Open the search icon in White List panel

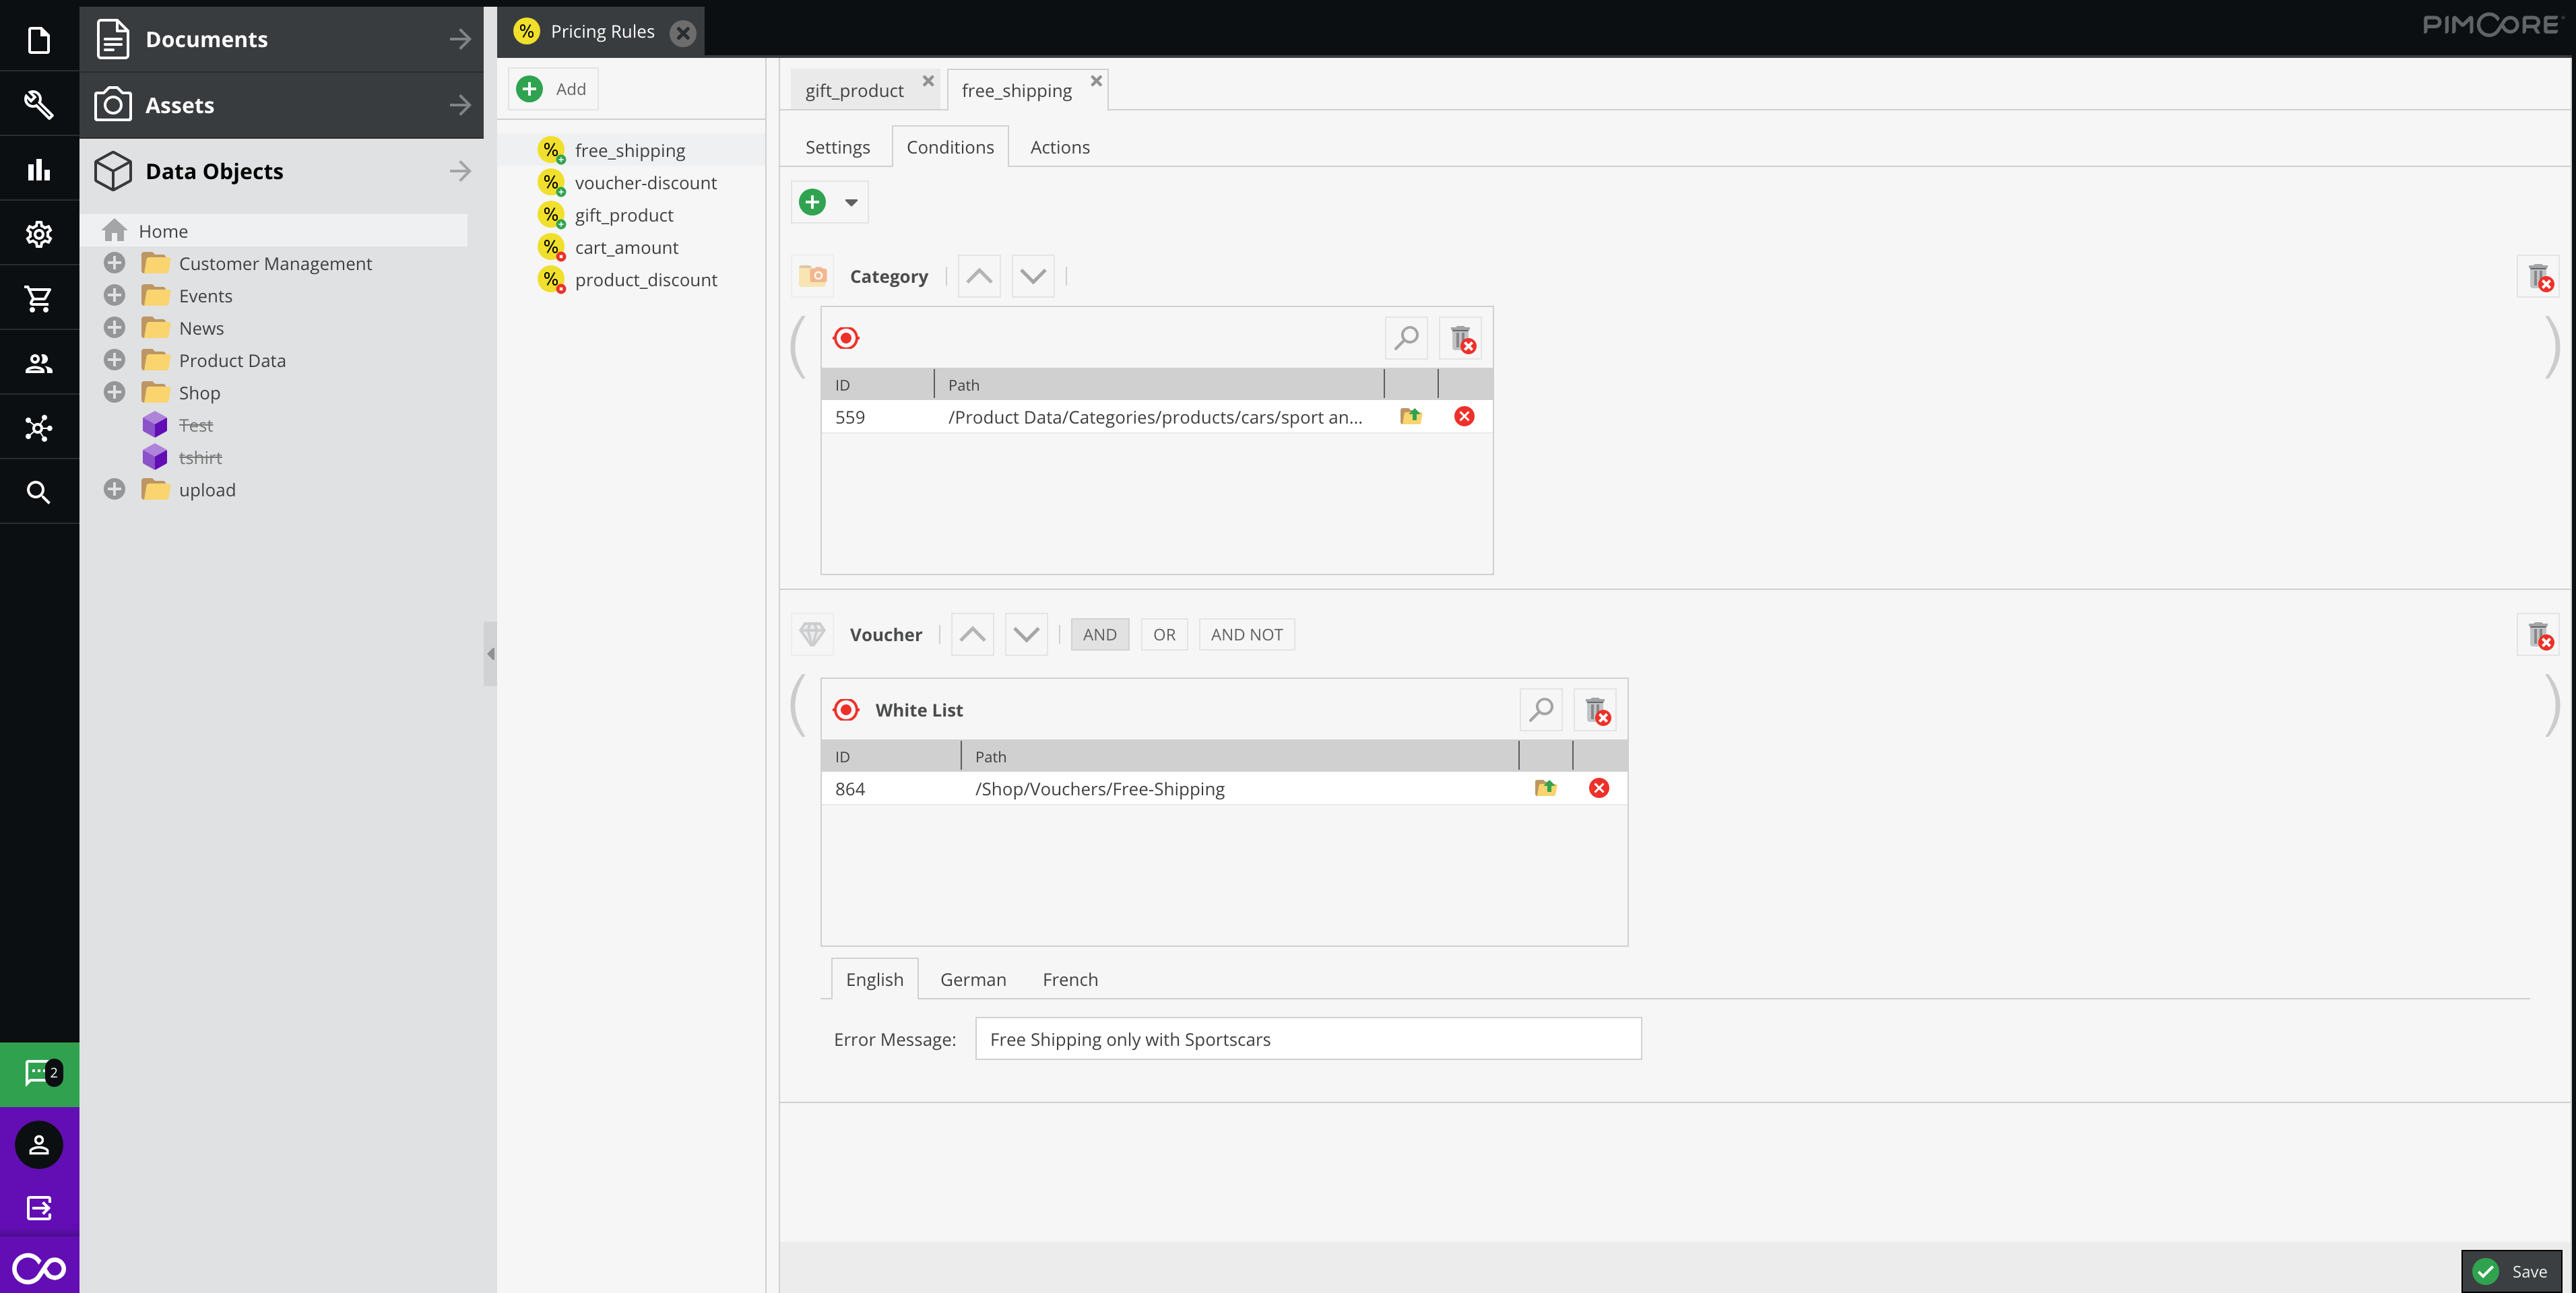[1541, 710]
